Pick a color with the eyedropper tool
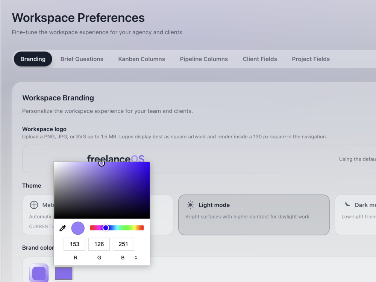Viewport: 376px width, 282px height. click(x=62, y=228)
